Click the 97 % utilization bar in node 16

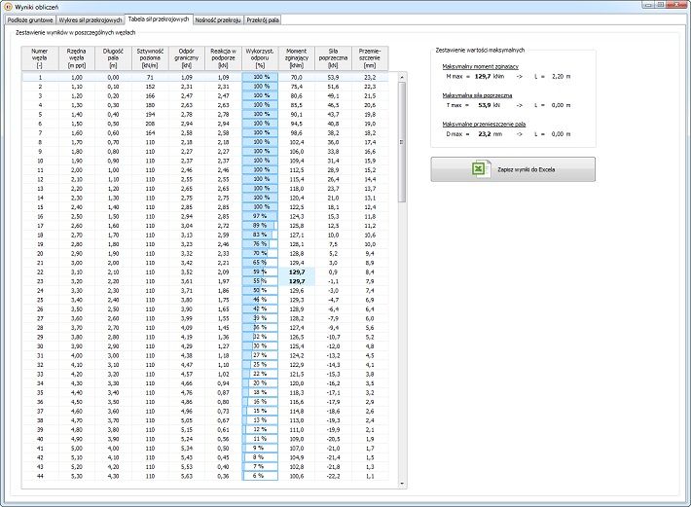tap(260, 216)
